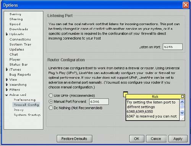
Task: Open the Player options category
Action: (x=15, y=59)
